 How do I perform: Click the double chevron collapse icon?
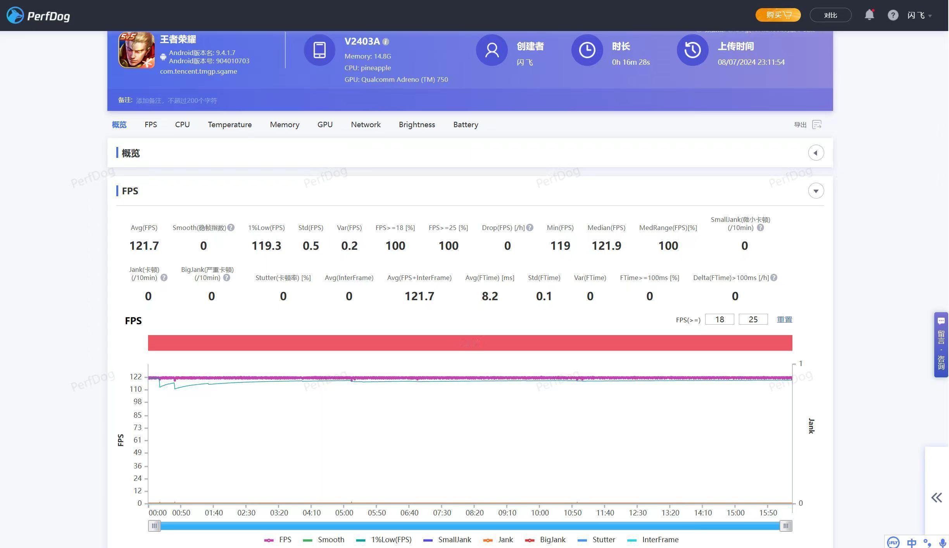click(937, 498)
